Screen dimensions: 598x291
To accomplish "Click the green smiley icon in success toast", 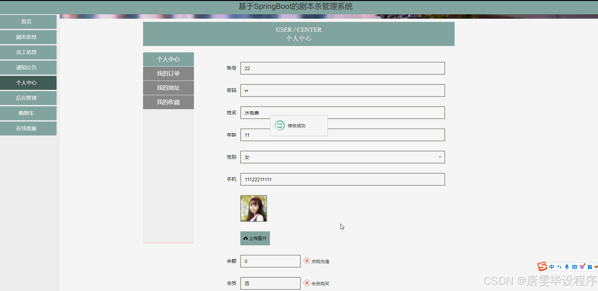I will click(x=280, y=125).
